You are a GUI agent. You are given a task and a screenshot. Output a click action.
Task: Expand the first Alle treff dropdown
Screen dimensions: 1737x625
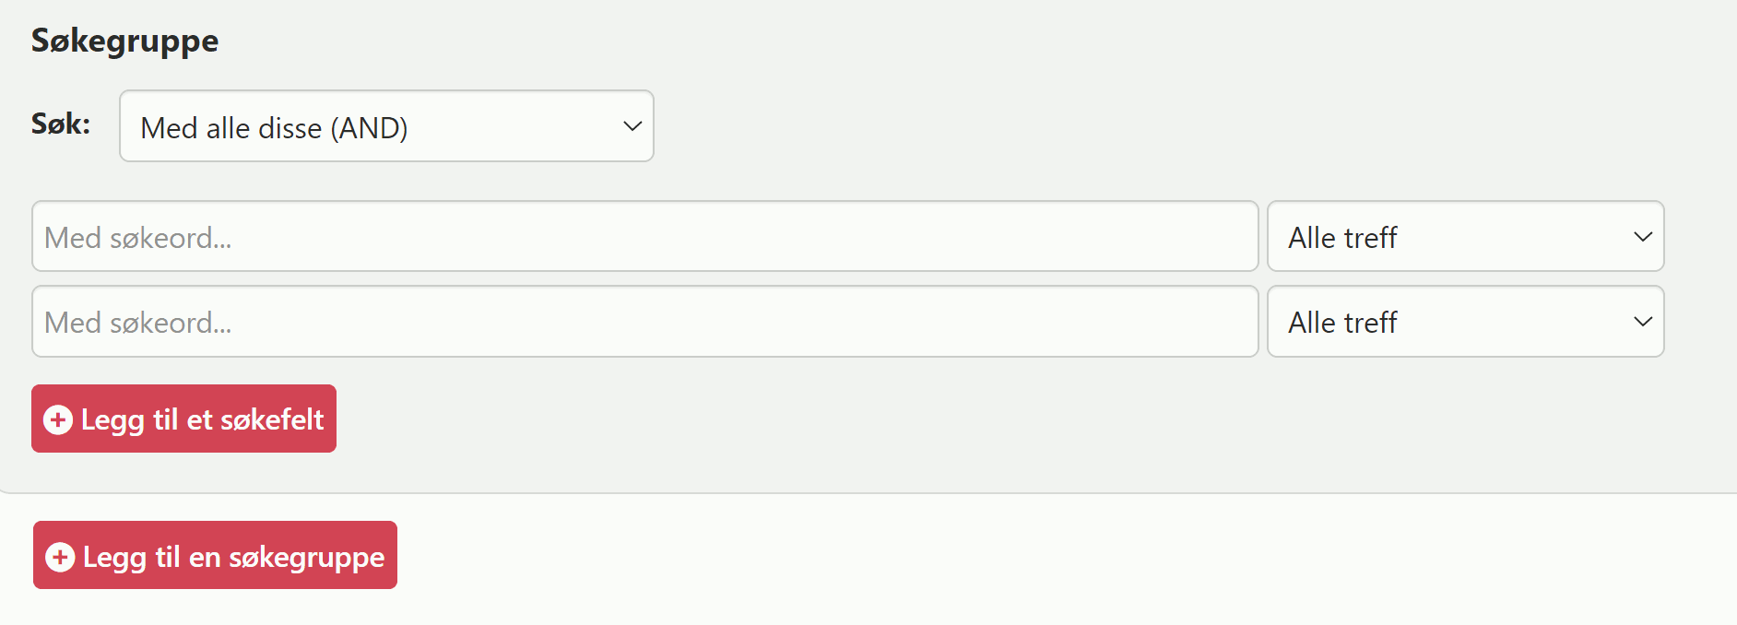(1465, 237)
